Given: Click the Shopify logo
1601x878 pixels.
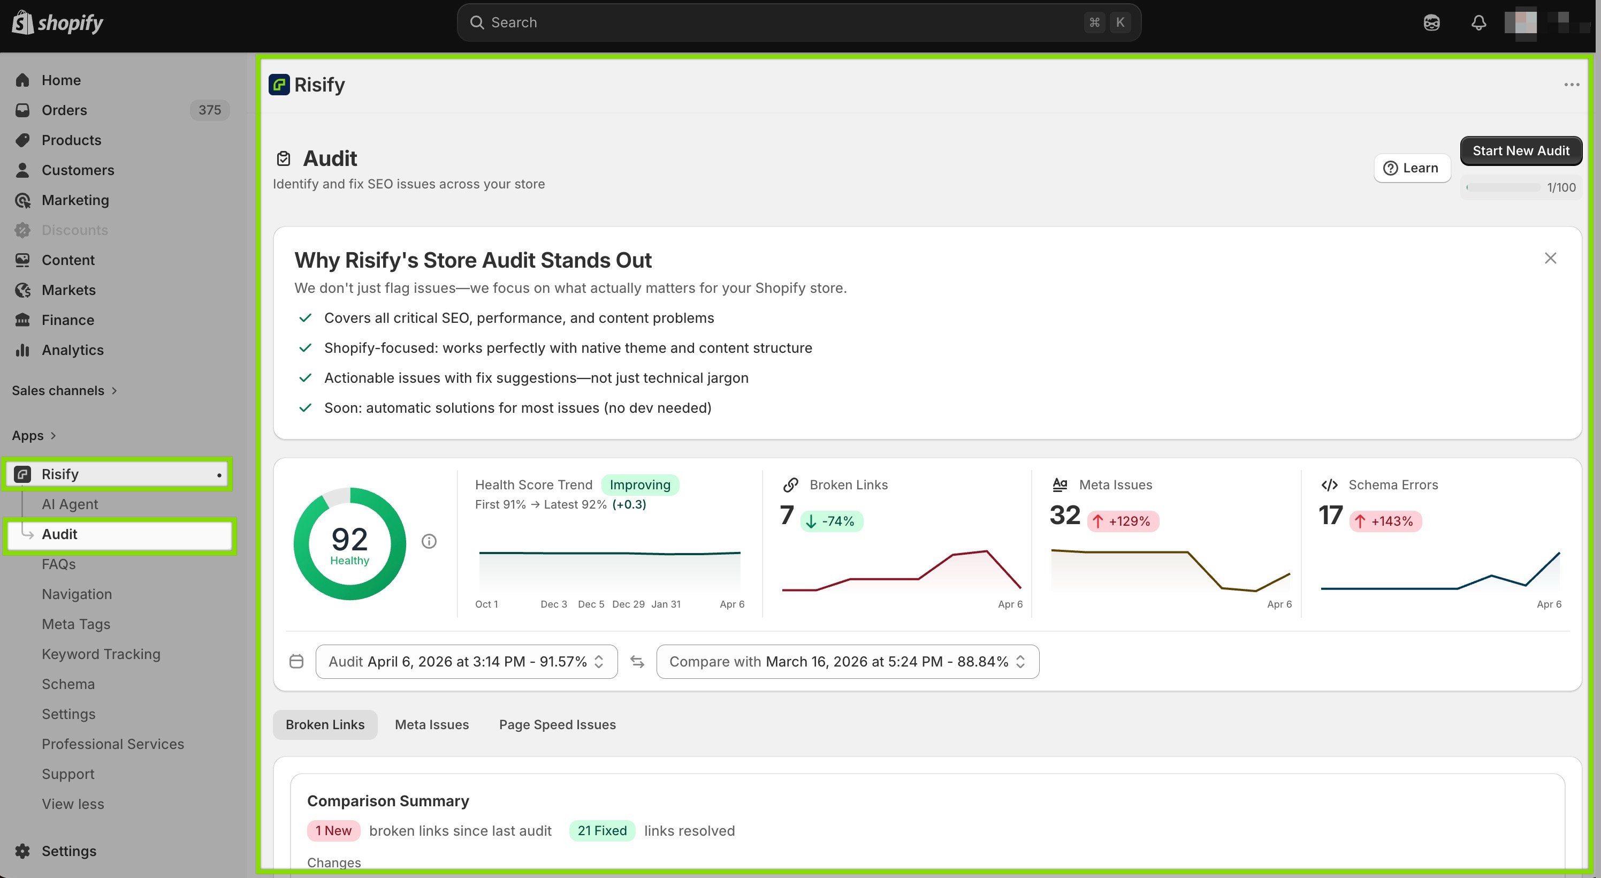Looking at the screenshot, I should pyautogui.click(x=58, y=22).
